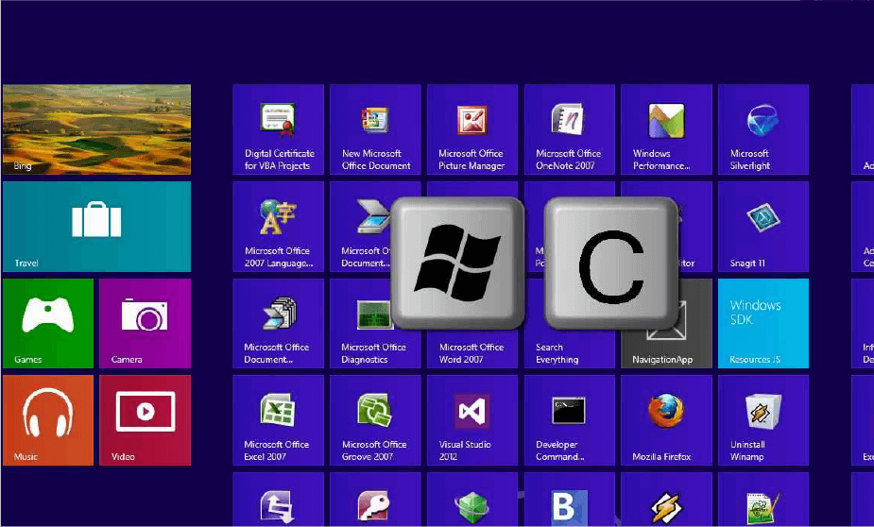Open the Music tile with headphones
This screenshot has width=874, height=527.
pos(48,419)
